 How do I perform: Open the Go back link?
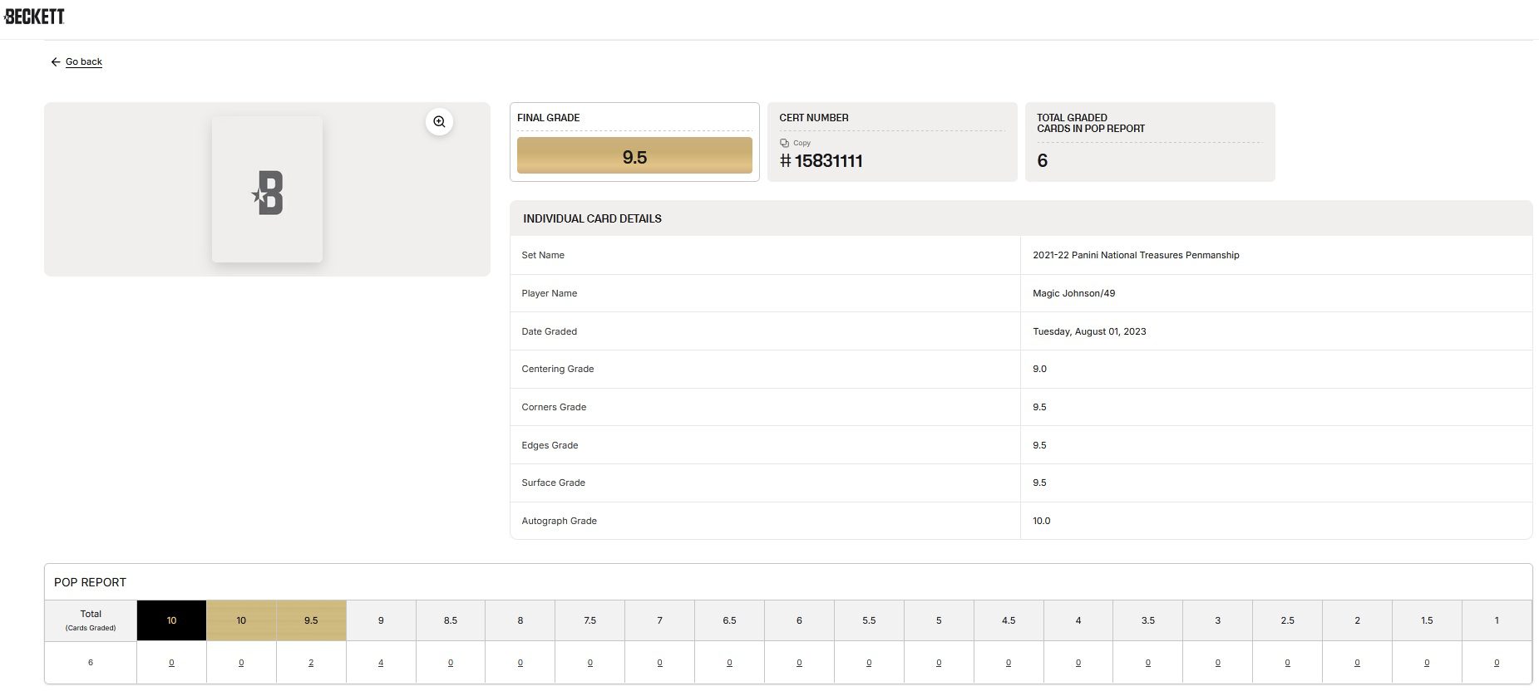pyautogui.click(x=84, y=62)
